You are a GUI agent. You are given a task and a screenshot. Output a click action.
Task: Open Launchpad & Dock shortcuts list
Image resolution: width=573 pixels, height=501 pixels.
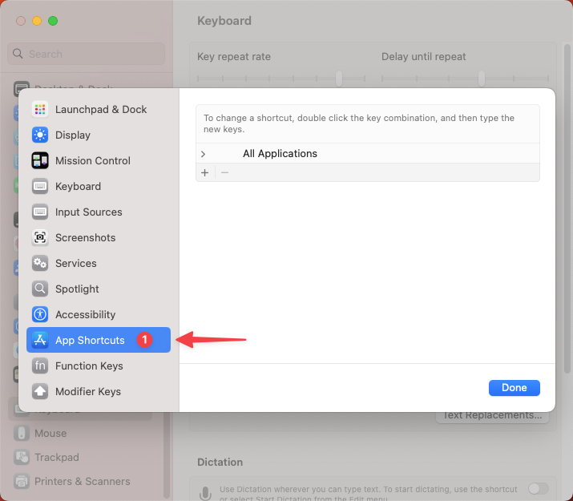[x=99, y=109]
